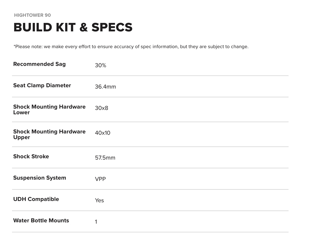The image size is (335, 251).
Task: Click the 30x8 hardware value
Action: coord(101,108)
